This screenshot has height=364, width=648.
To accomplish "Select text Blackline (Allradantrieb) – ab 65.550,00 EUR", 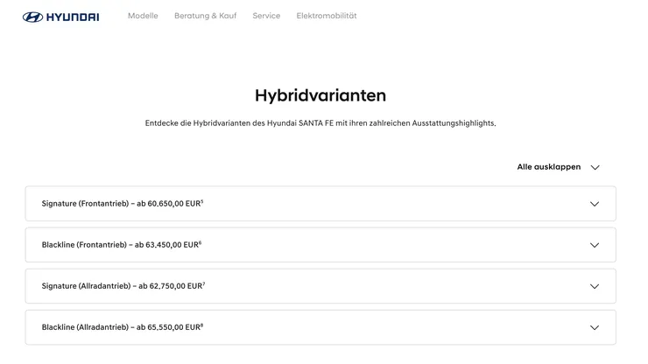I will pyautogui.click(x=123, y=327).
